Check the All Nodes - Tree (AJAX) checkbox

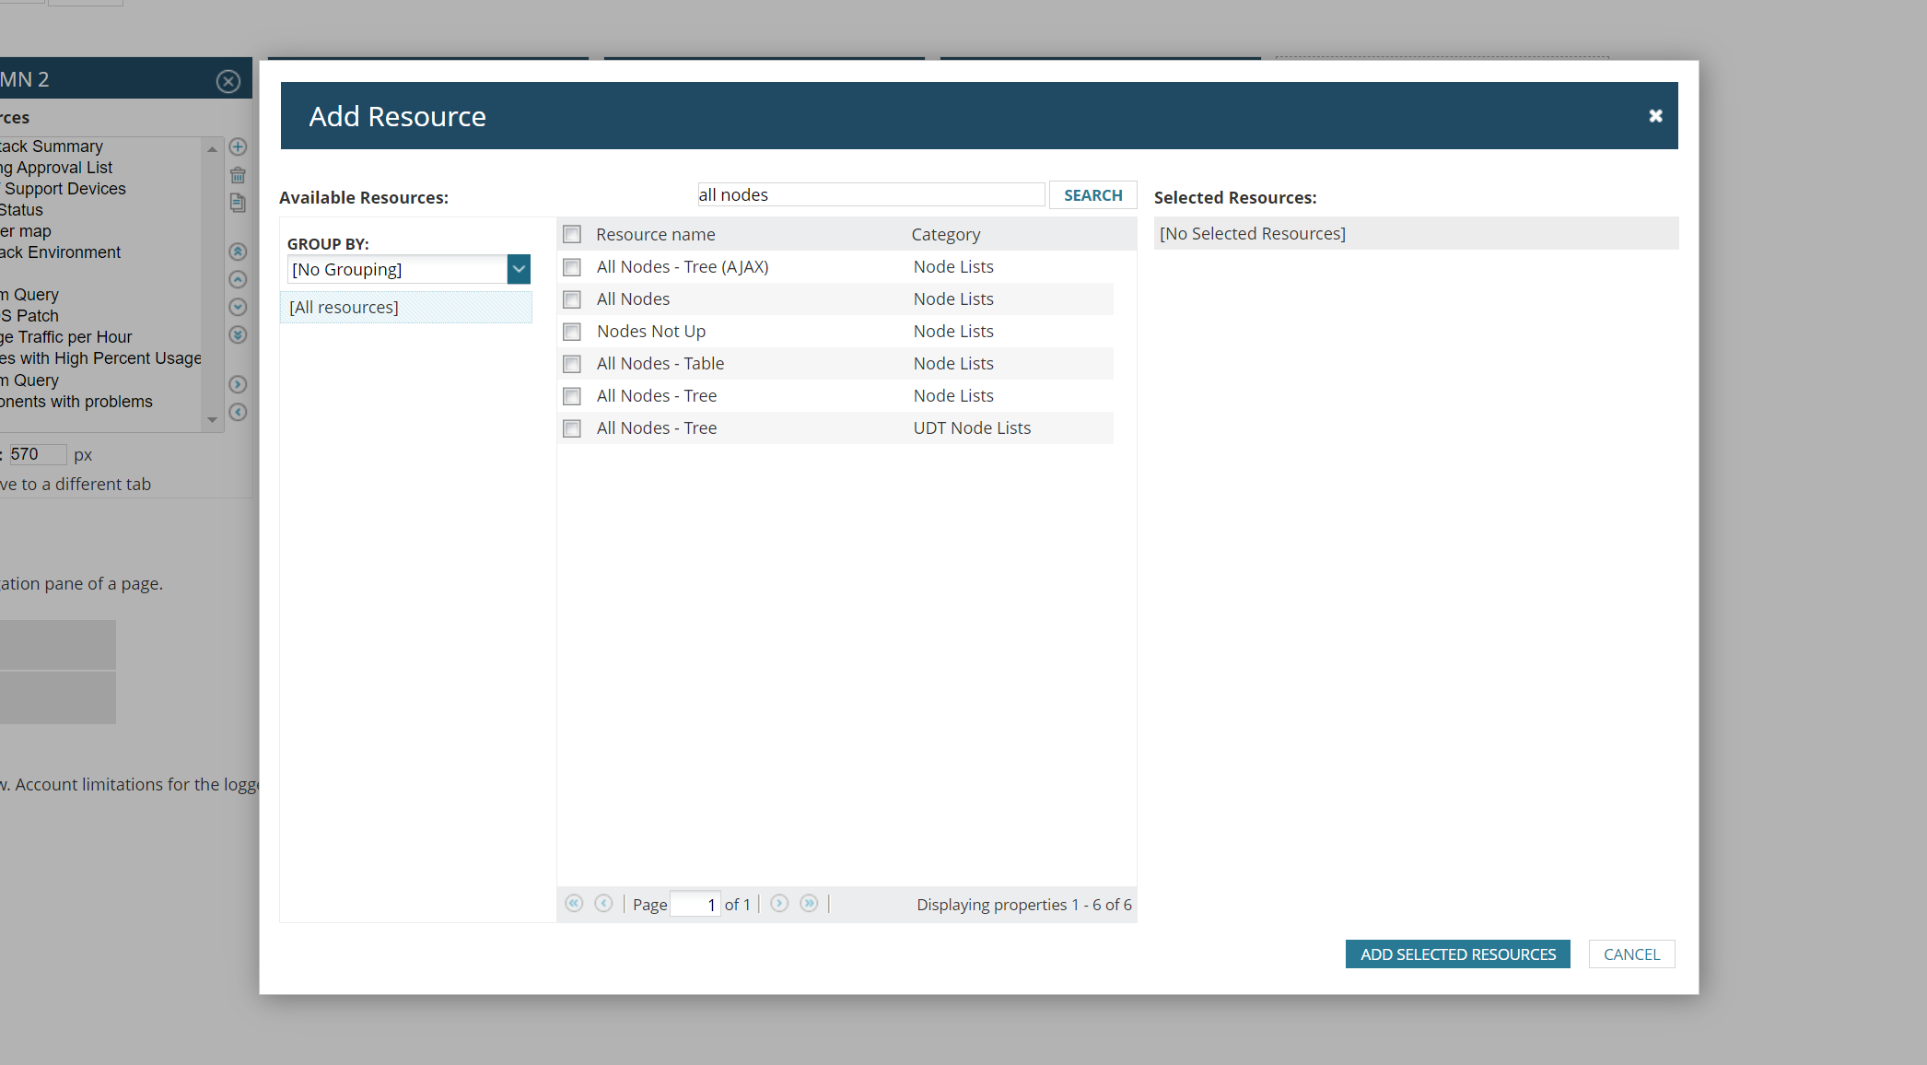coord(572,267)
